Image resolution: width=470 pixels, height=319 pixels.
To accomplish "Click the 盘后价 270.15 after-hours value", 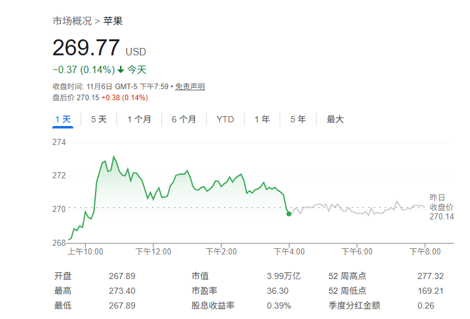I will (76, 98).
